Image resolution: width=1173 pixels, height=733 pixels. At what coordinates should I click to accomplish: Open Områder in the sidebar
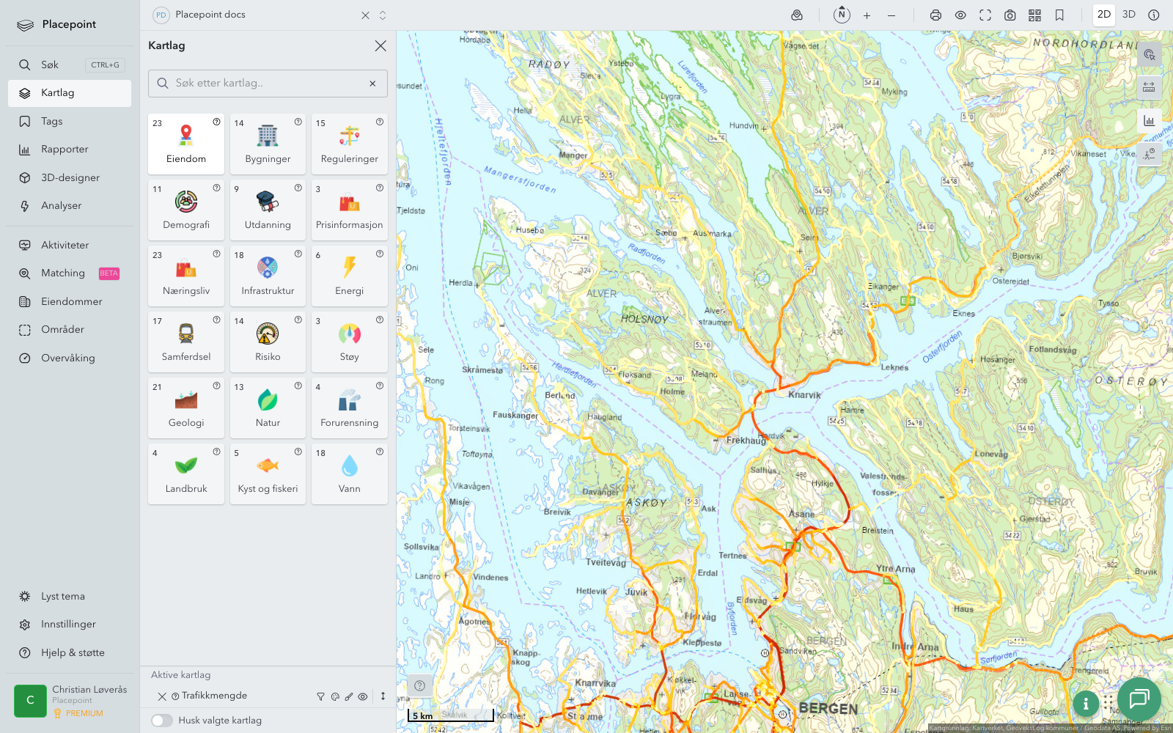pyautogui.click(x=70, y=330)
